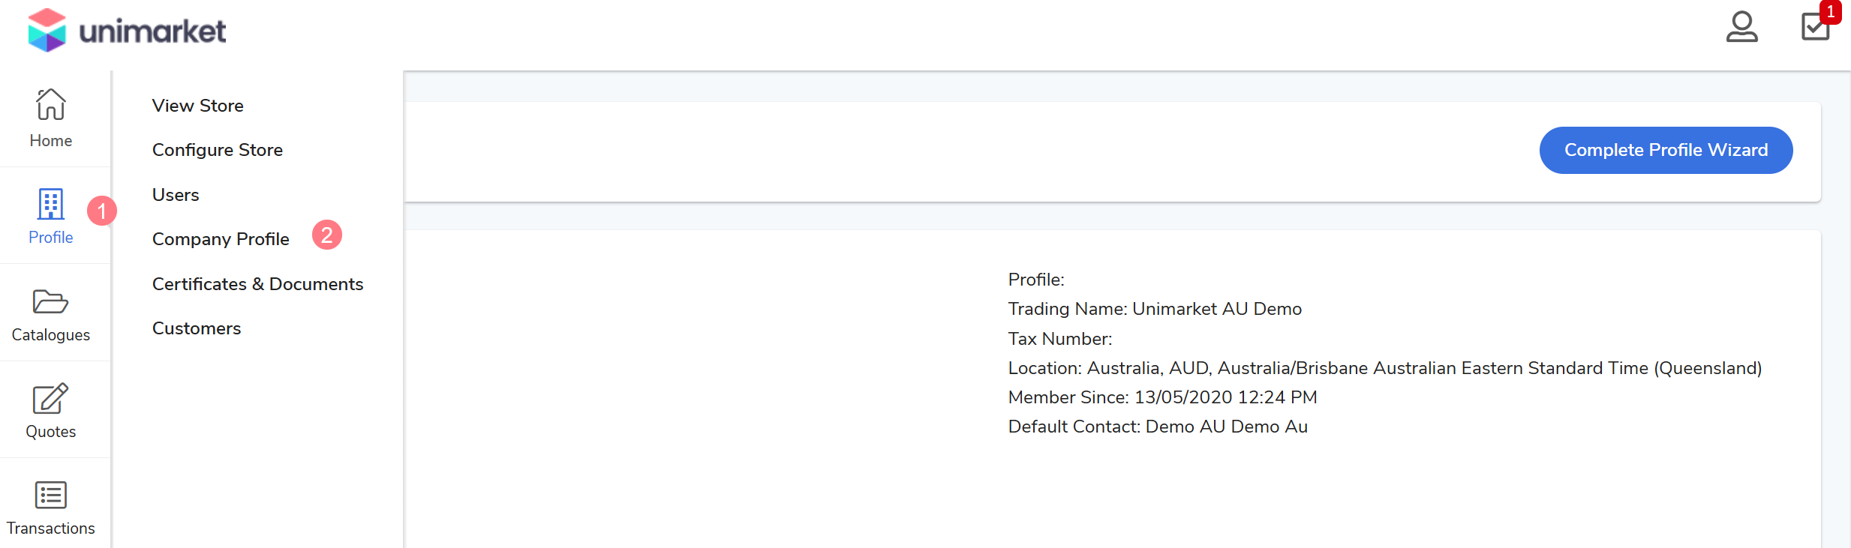Viewport: 1851px width, 548px height.
Task: Open Company Profile menu item
Action: 221,239
